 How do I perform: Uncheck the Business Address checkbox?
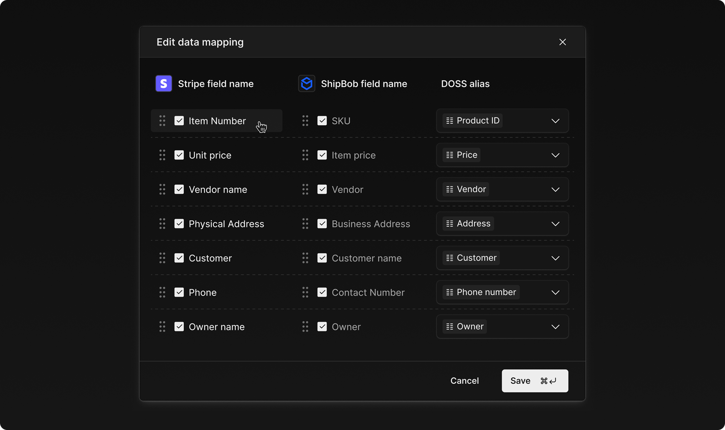point(322,224)
